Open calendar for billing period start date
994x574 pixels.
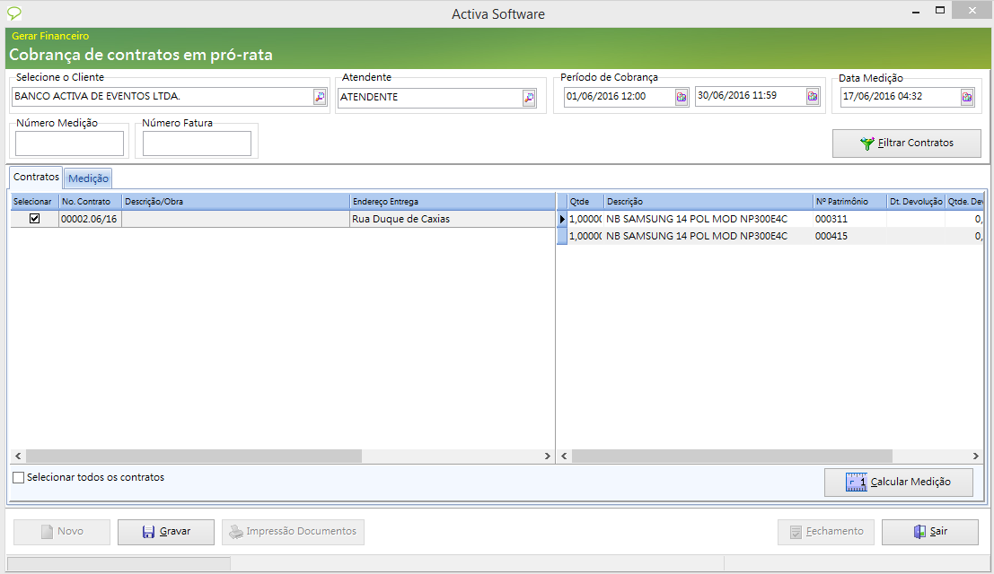click(x=682, y=97)
